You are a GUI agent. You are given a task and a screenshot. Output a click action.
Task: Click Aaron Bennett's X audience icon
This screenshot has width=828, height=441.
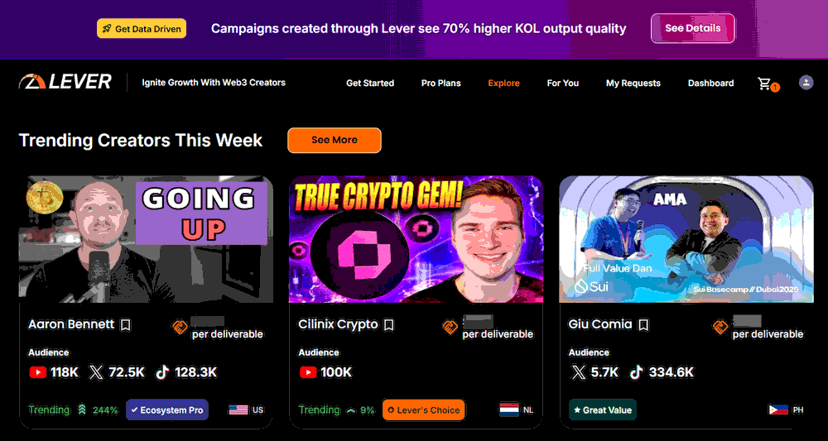coord(95,372)
